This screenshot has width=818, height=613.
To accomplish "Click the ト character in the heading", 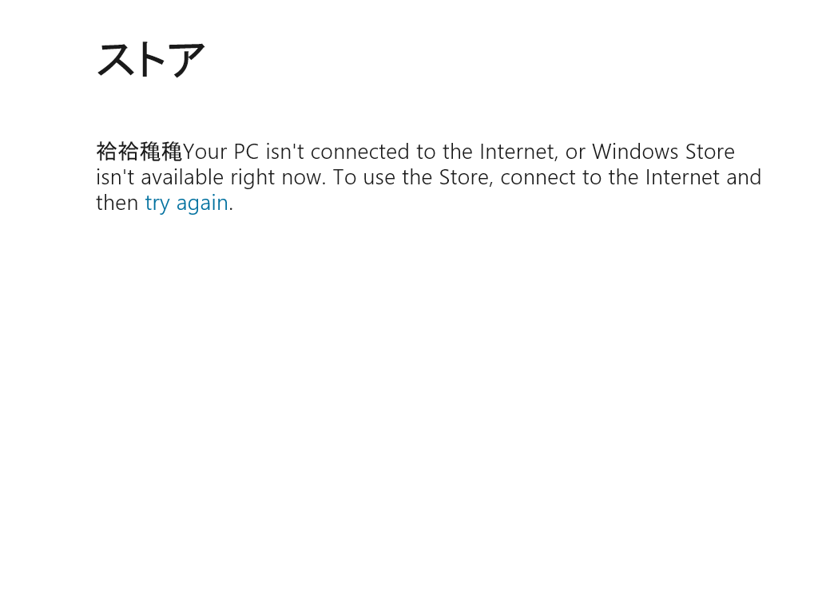I will pyautogui.click(x=152, y=59).
